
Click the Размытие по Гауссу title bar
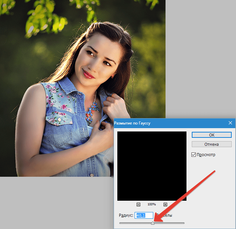coord(175,123)
